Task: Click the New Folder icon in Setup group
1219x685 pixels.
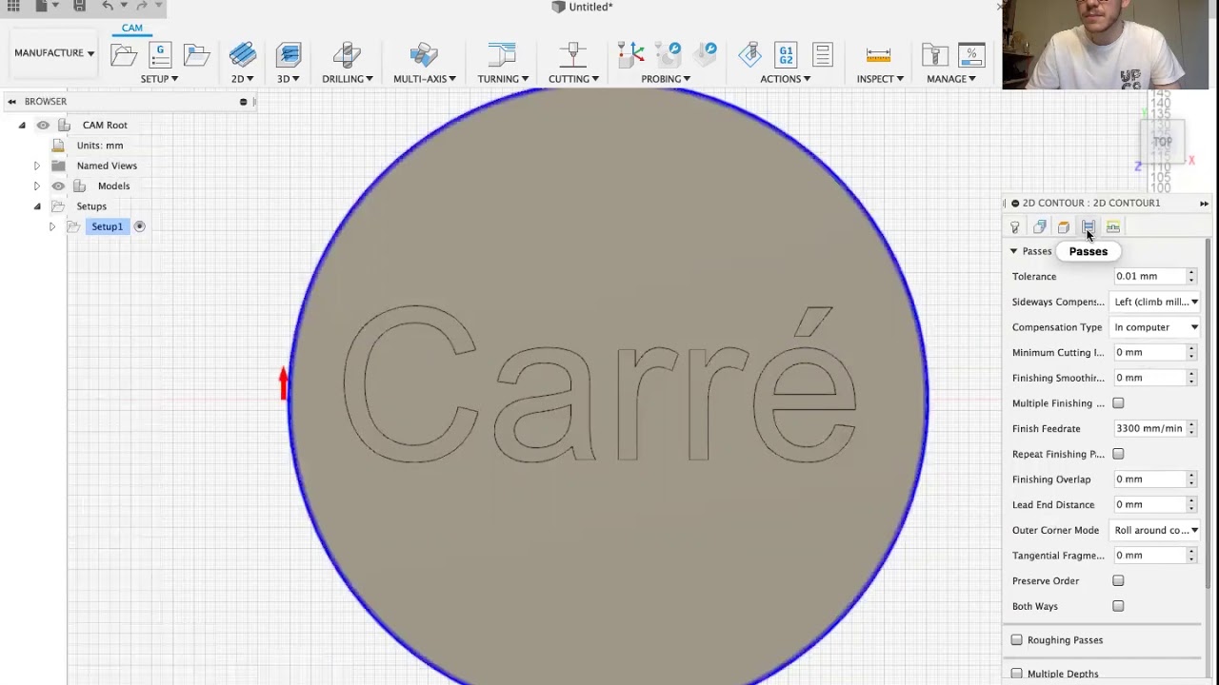Action: click(x=196, y=54)
